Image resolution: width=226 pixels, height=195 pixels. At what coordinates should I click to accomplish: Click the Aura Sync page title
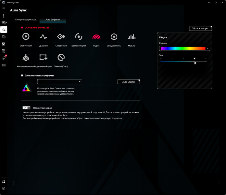pos(19,10)
